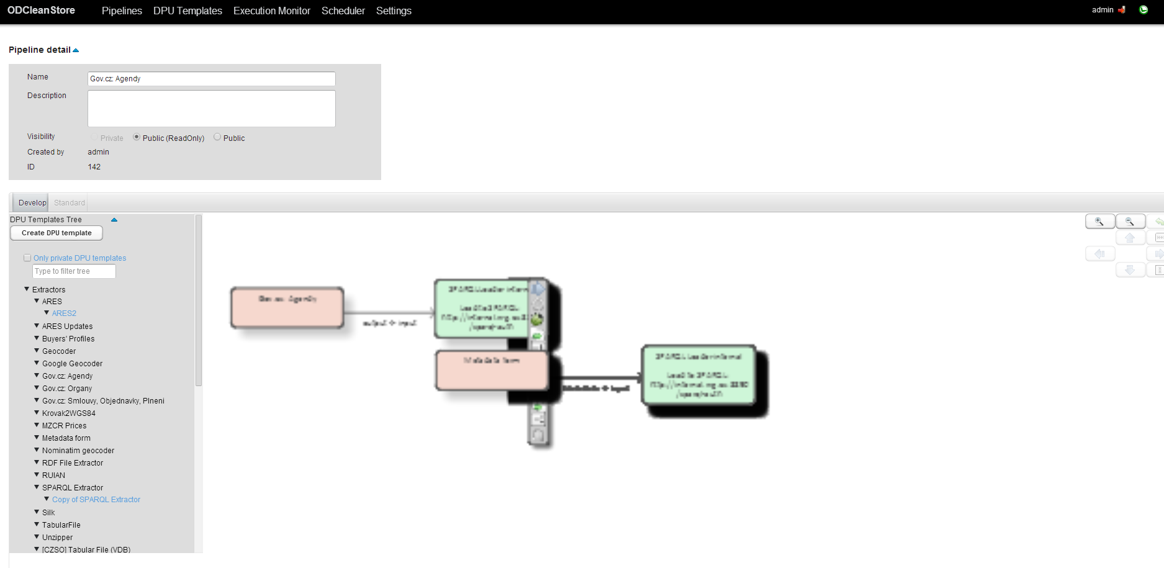Click the bottom trash icon of node toolbar

[x=538, y=436]
